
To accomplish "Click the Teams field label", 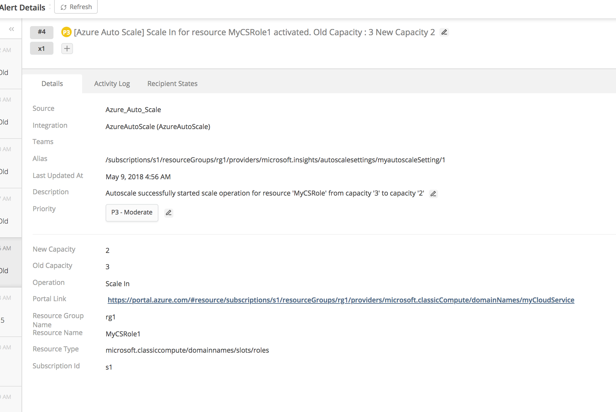I will (43, 142).
